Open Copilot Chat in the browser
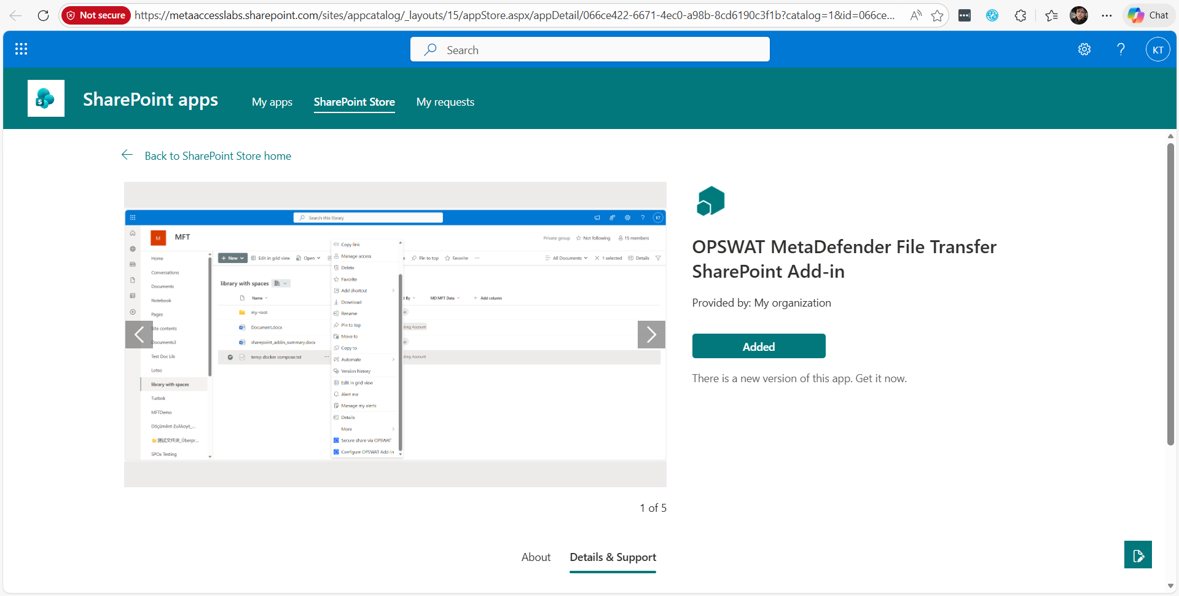1179x596 pixels. pyautogui.click(x=1148, y=15)
